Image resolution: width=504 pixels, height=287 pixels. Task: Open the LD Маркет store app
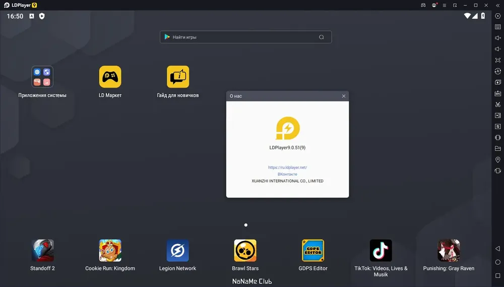pyautogui.click(x=110, y=77)
